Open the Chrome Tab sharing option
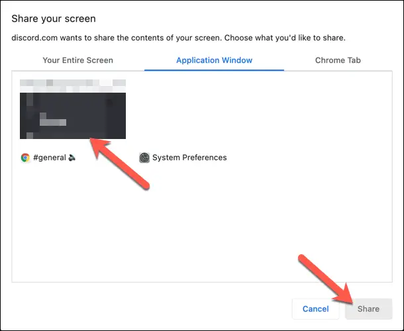 338,60
